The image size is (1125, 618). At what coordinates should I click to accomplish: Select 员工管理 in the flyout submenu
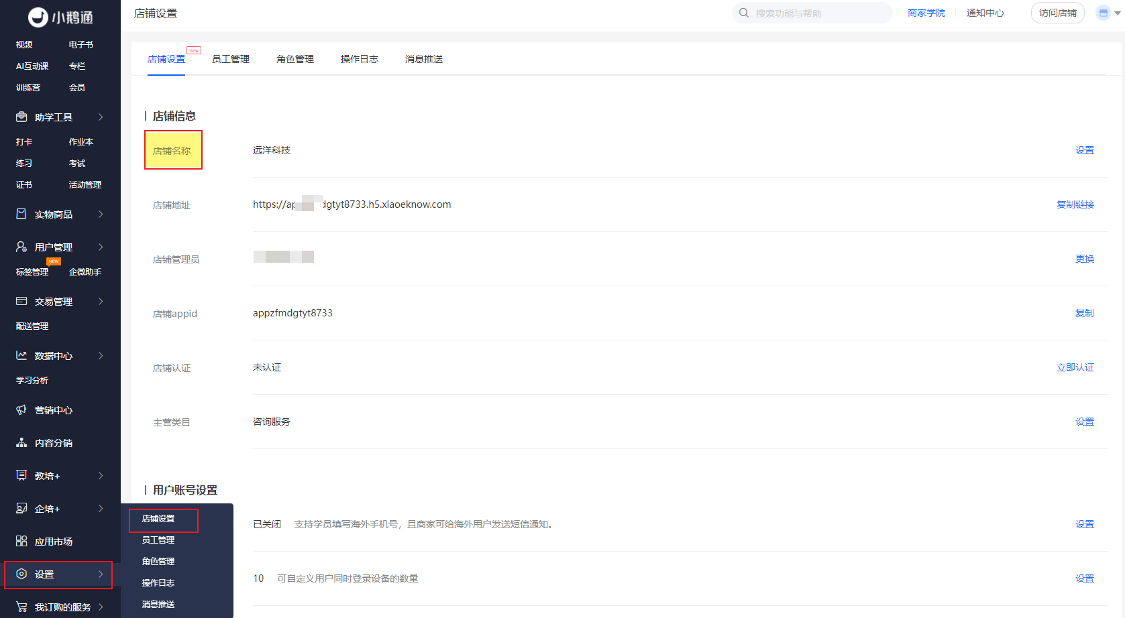pos(158,540)
